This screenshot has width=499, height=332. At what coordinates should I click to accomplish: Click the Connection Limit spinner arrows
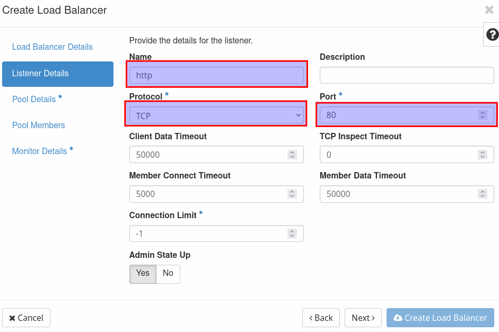292,234
